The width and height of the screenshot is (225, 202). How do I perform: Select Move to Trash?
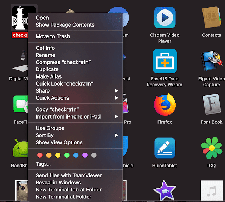75,36
